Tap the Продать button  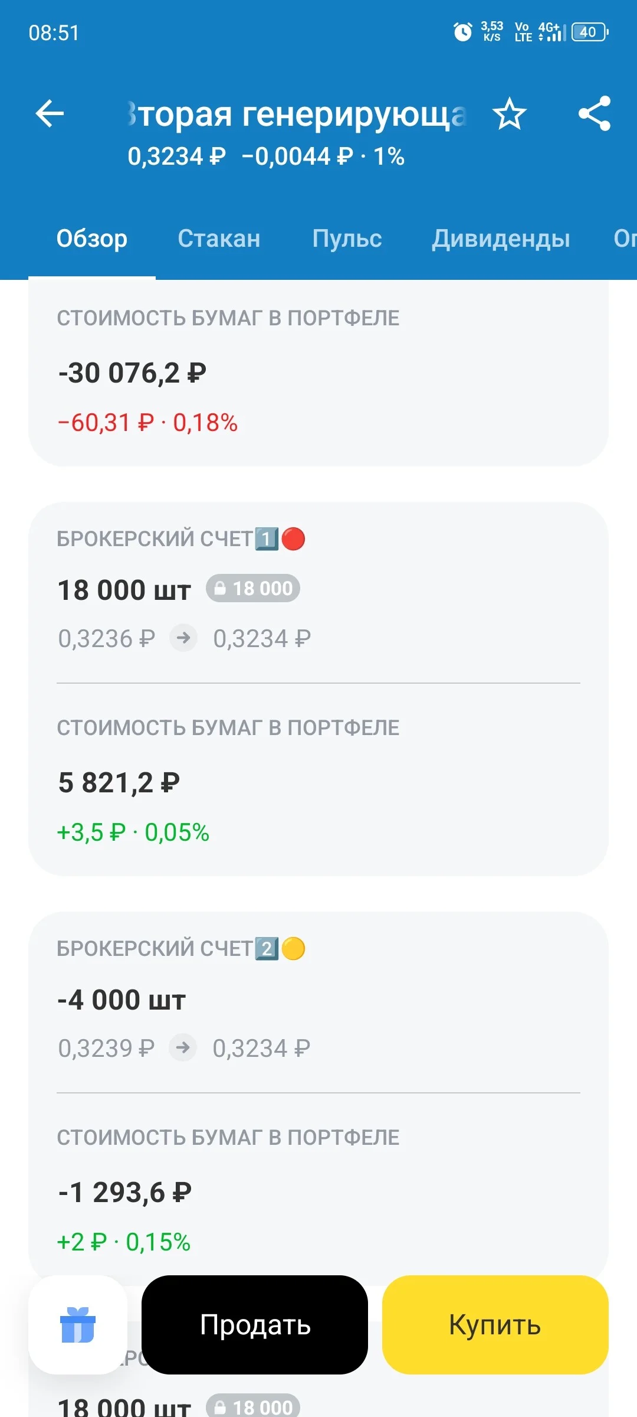(x=255, y=1324)
